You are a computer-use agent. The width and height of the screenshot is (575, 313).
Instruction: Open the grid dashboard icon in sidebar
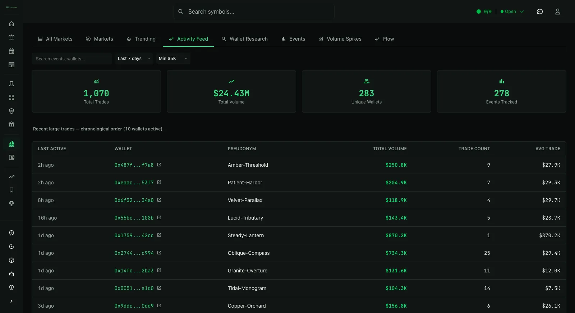click(11, 97)
